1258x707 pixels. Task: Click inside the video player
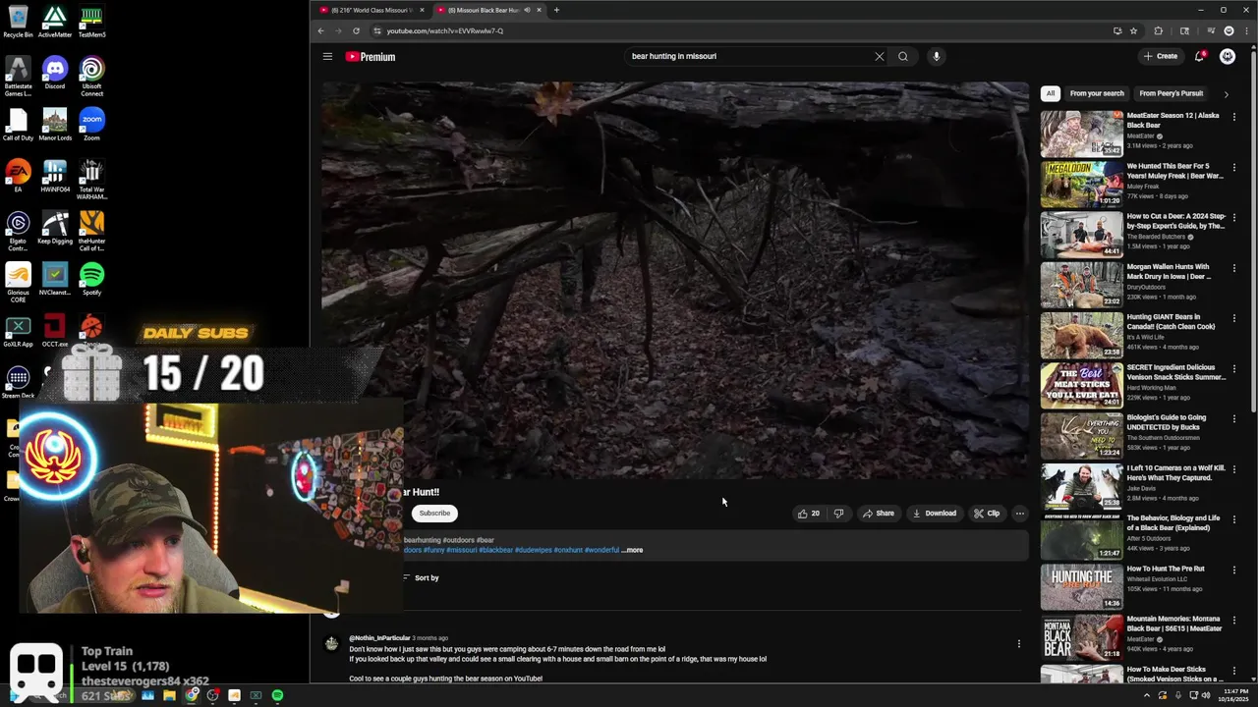click(675, 280)
